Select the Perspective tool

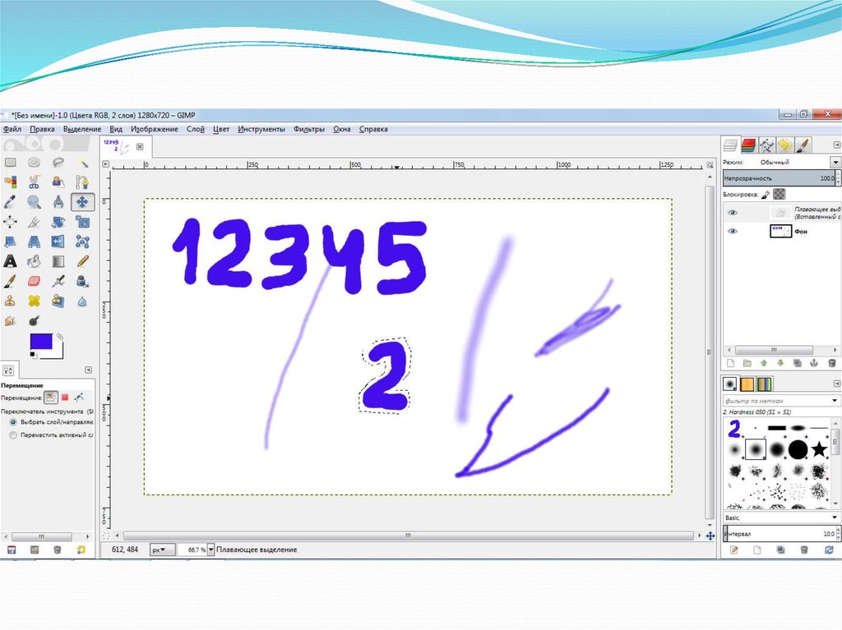click(34, 242)
